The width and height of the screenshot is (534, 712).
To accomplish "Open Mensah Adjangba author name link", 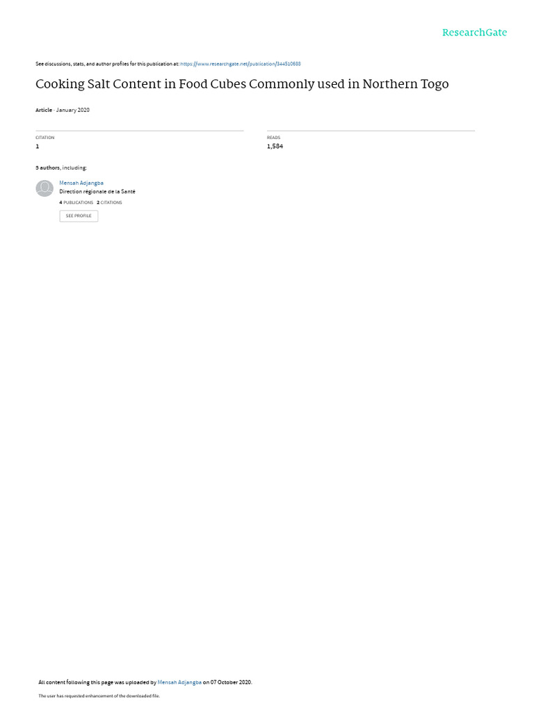I will (x=81, y=183).
